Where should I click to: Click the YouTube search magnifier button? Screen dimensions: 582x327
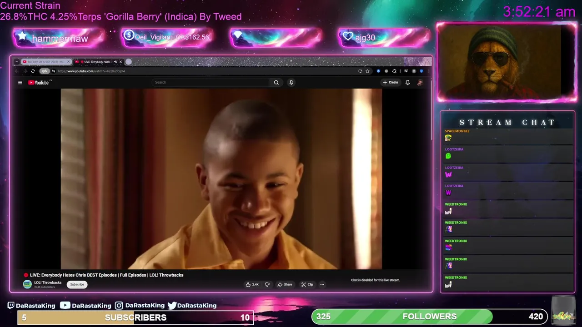coord(276,82)
